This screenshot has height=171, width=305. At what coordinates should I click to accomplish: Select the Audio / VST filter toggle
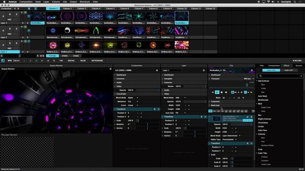point(289,70)
